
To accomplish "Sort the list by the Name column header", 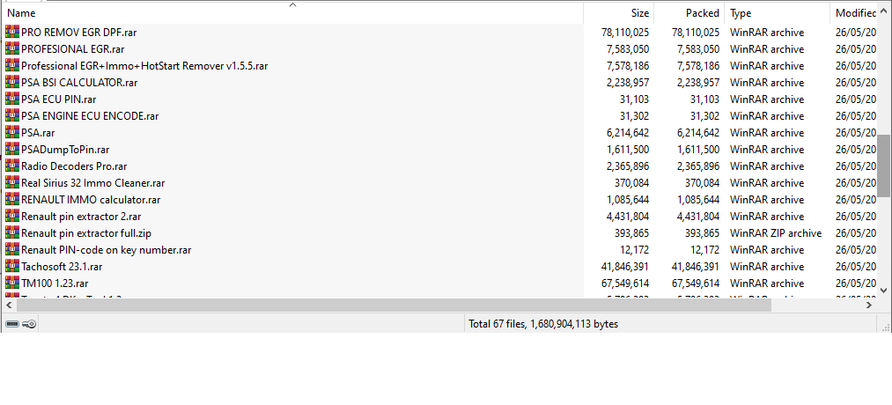I will click(292, 13).
